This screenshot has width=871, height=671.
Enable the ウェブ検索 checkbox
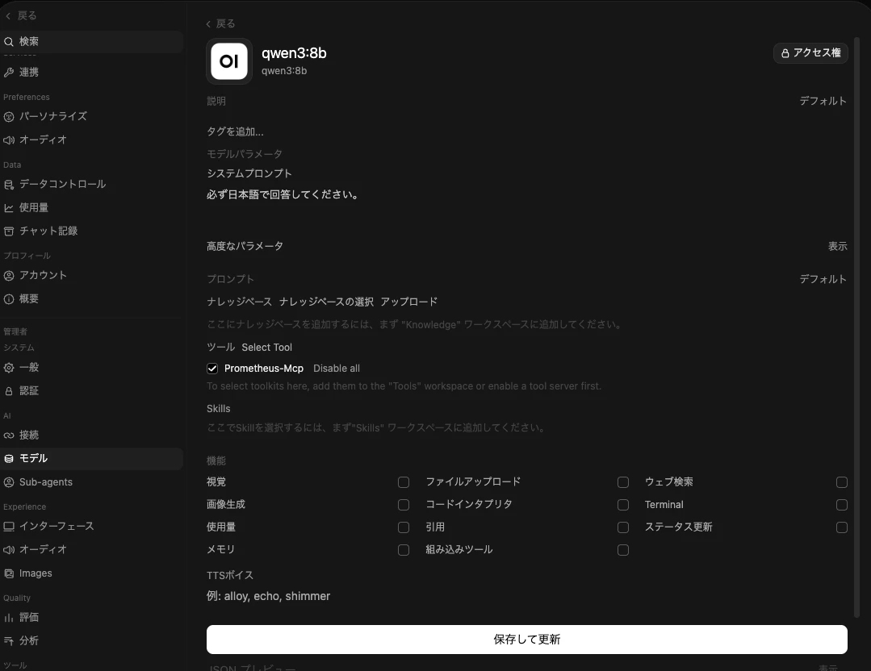coord(842,482)
